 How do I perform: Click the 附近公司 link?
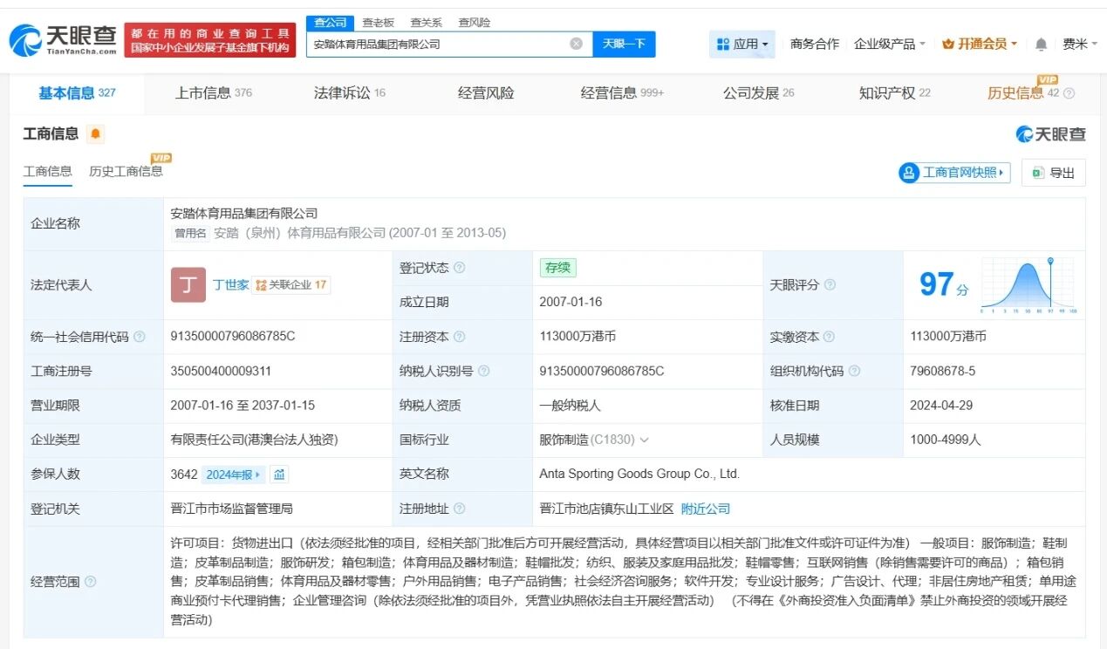(706, 509)
